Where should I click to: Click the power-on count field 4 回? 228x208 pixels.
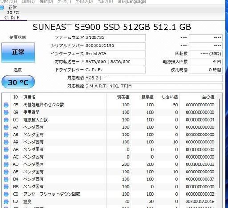tap(206, 62)
